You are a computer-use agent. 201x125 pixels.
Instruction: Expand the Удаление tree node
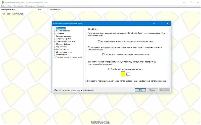[55, 34]
